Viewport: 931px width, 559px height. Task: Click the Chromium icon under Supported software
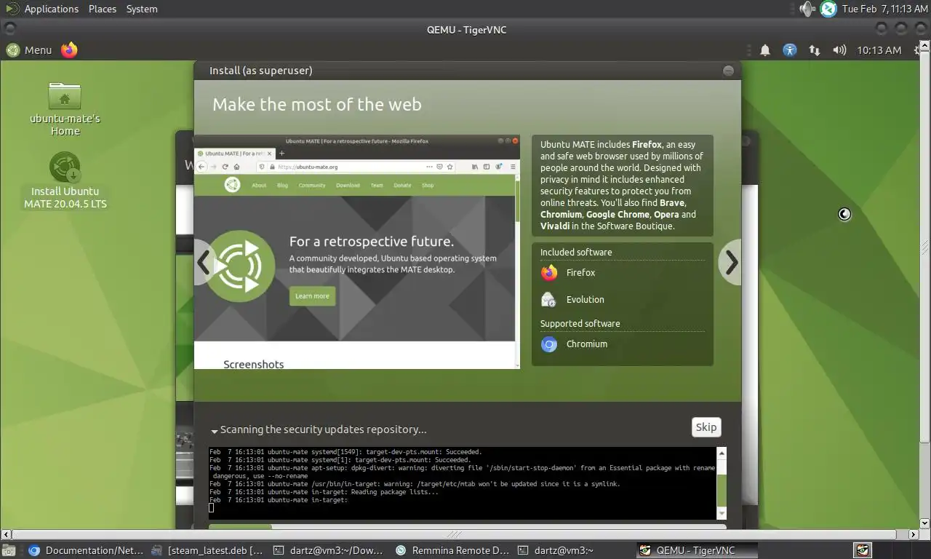[549, 344]
